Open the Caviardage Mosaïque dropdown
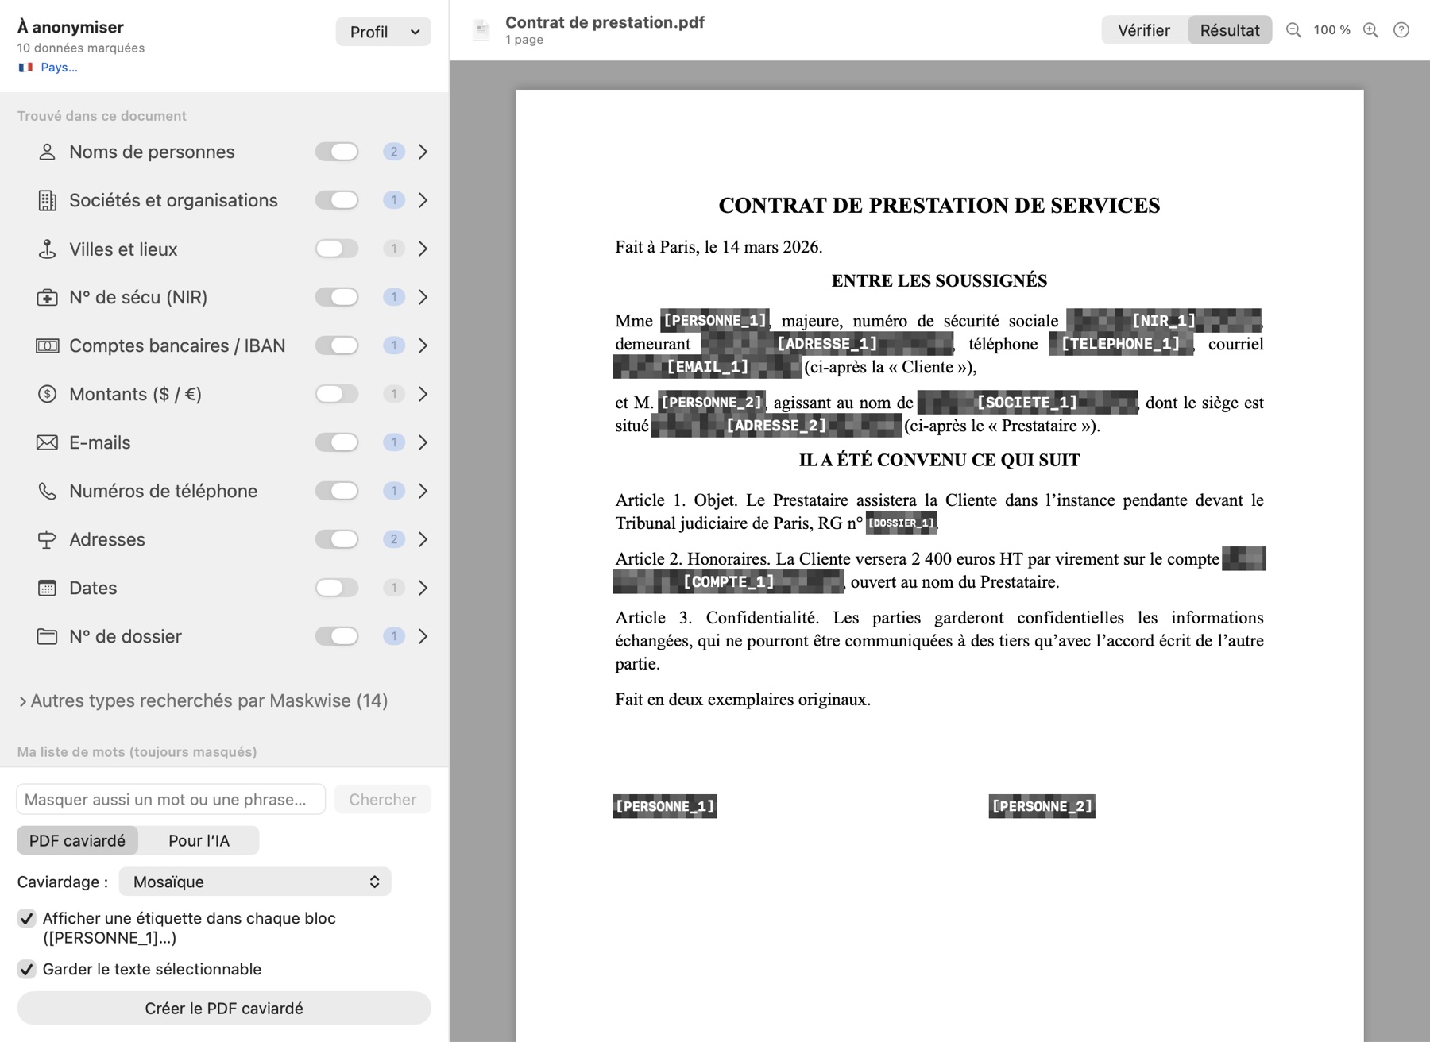Viewport: 1430px width, 1042px height. 255,882
